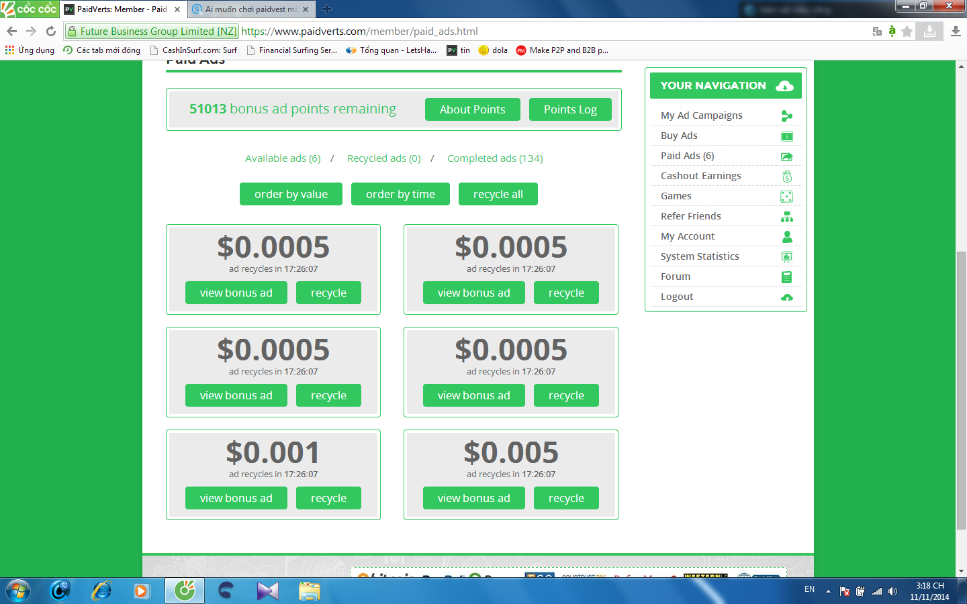Click the volume speaker tray icon
Viewport: 967px width, 604px height.
pos(892,591)
